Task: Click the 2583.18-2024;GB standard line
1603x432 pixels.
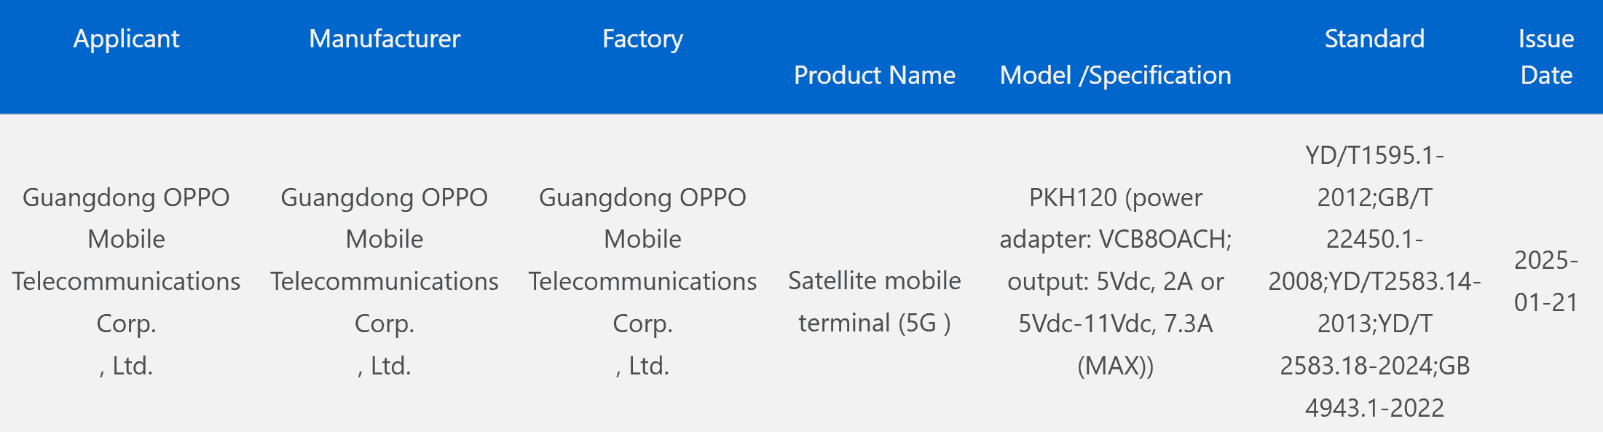Action: click(1374, 365)
